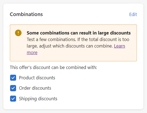Click the white checkmark beside Shipping discounts

click(13, 99)
